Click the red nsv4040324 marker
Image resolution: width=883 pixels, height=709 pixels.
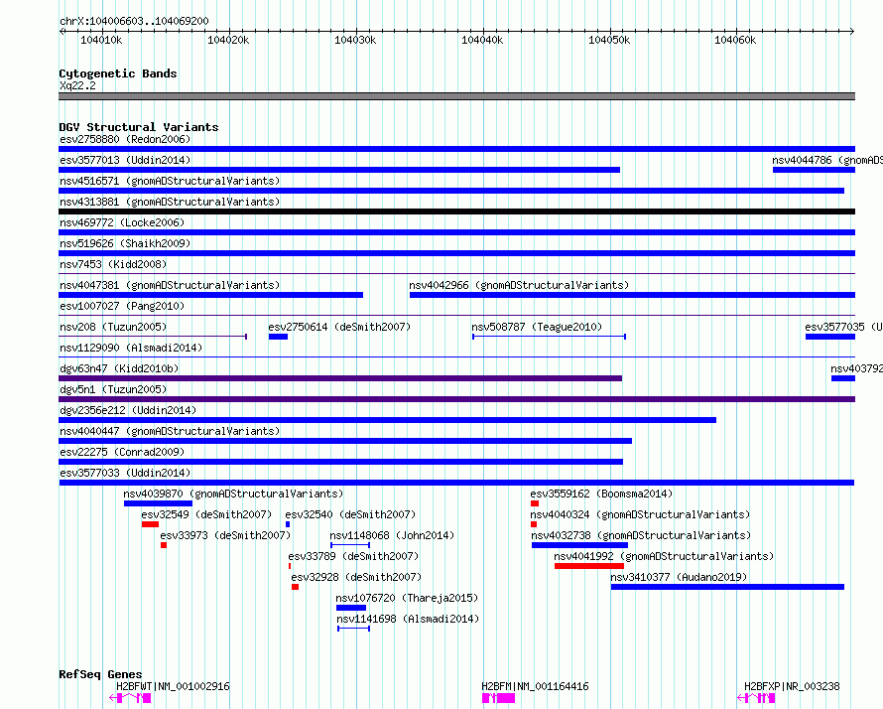point(534,524)
